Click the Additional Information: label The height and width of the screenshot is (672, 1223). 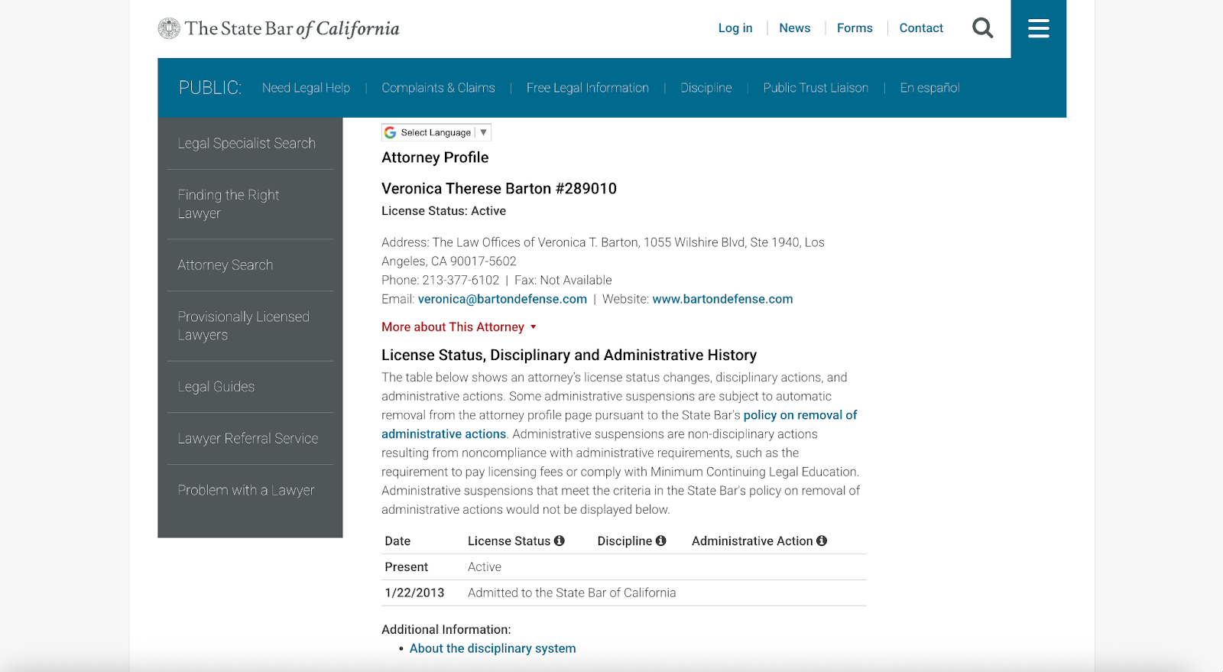coord(446,630)
